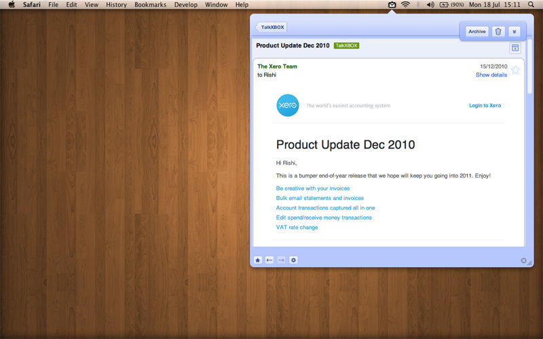Click The Xero Team sender name
Viewport: 543px width, 339px height.
(x=277, y=66)
